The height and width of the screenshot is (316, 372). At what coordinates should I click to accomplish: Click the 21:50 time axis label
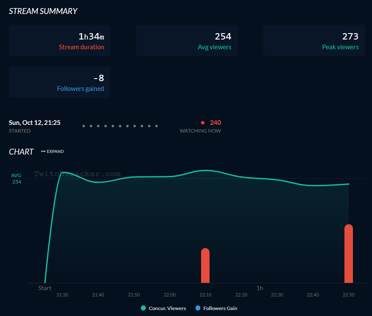pos(134,295)
